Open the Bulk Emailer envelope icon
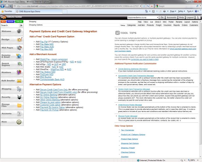 [x=19, y=81]
